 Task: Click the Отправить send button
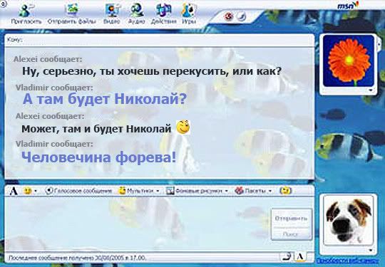291,218
